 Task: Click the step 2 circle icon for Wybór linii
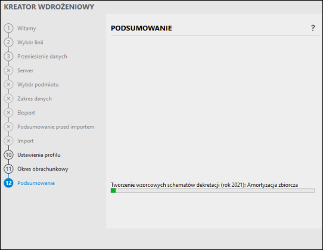coord(8,42)
